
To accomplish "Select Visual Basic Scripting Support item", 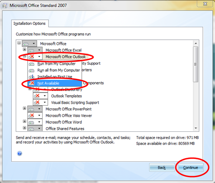I will (x=75, y=102).
